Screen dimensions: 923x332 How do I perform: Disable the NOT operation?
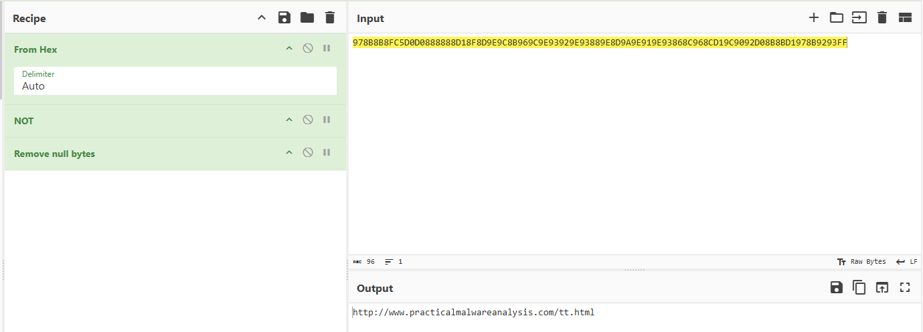[x=308, y=120]
